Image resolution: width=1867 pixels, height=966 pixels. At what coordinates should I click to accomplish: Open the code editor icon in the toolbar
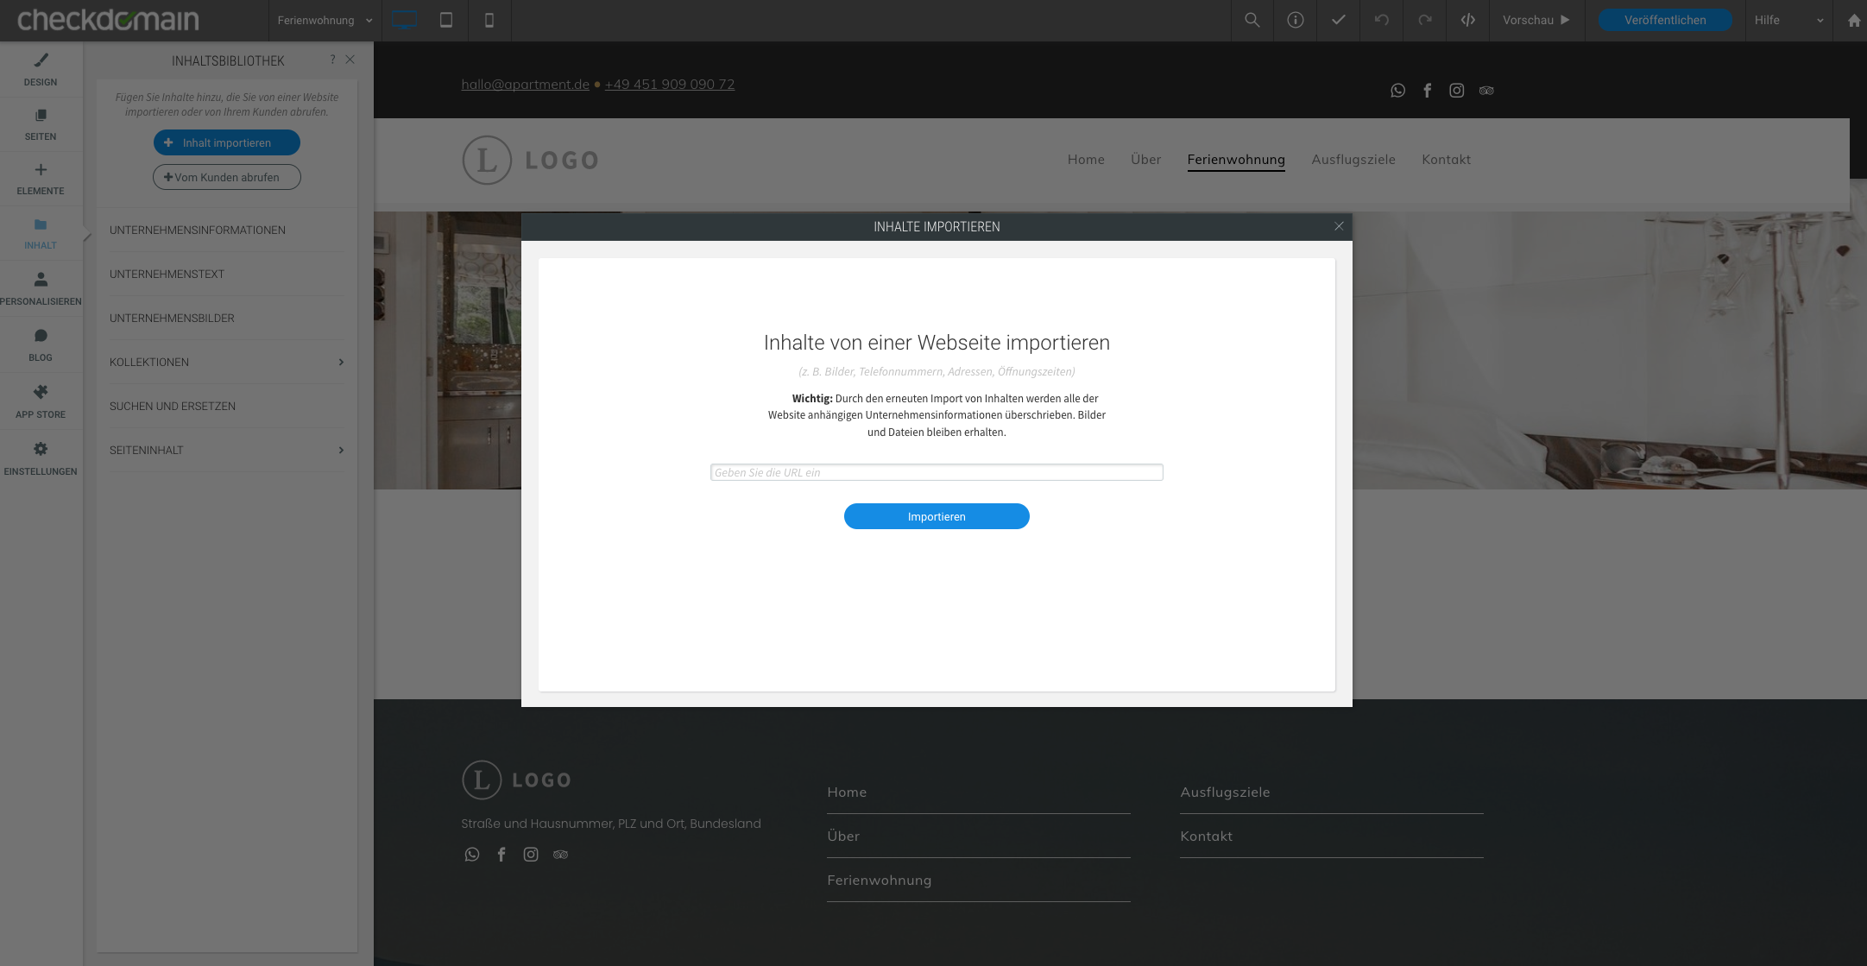(x=1467, y=20)
